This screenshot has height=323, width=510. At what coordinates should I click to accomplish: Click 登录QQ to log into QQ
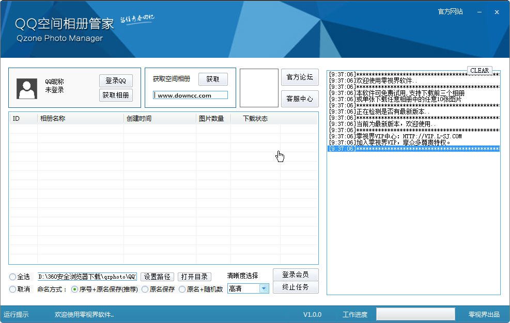tap(115, 80)
